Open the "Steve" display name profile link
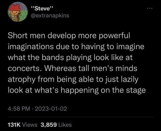 coord(42,9)
